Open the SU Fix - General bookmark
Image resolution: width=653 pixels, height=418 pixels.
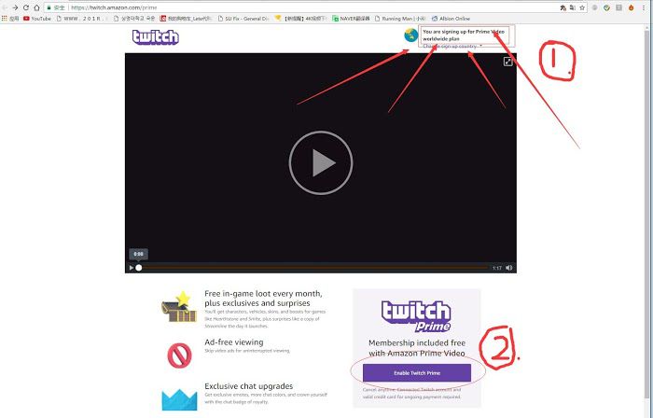coord(243,19)
